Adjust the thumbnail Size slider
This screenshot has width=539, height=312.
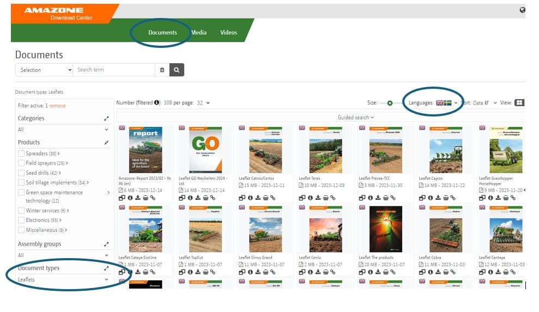(389, 103)
